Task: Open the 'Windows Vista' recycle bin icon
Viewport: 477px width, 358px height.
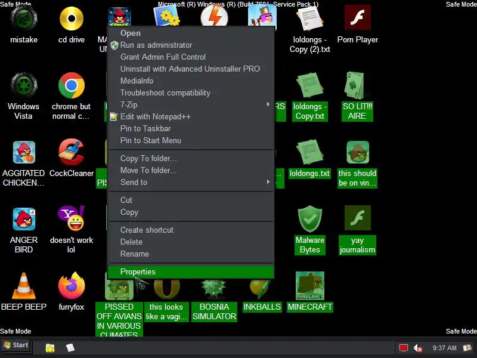Action: coord(24,85)
